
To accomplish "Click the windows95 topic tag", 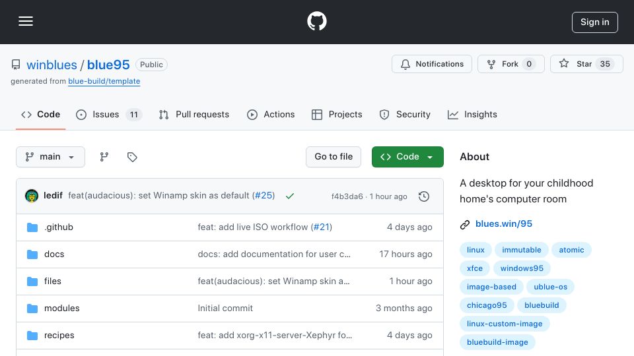I will click(x=522, y=268).
